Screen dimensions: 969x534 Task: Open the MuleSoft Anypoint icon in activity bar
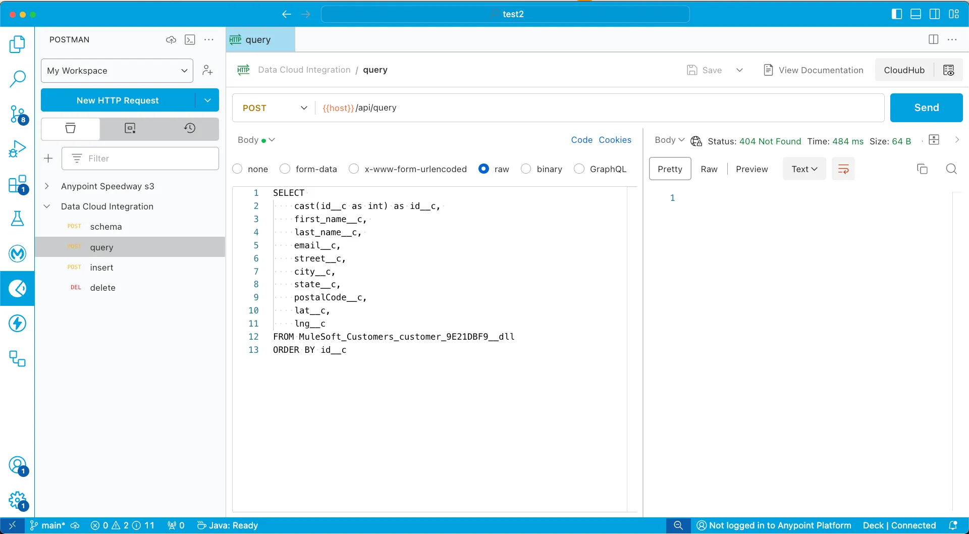pyautogui.click(x=17, y=253)
